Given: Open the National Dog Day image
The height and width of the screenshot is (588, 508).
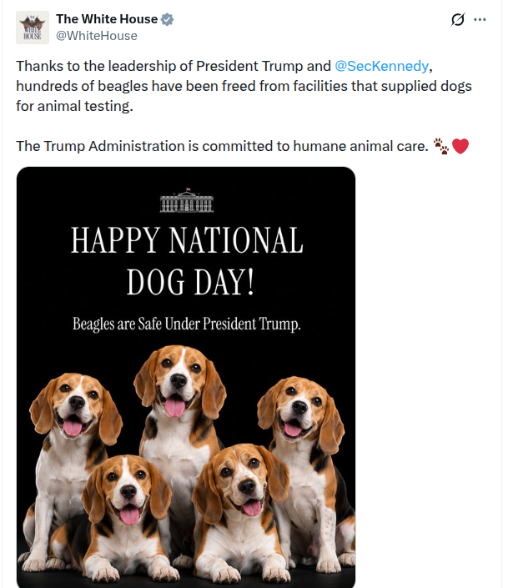Looking at the screenshot, I should tap(186, 377).
